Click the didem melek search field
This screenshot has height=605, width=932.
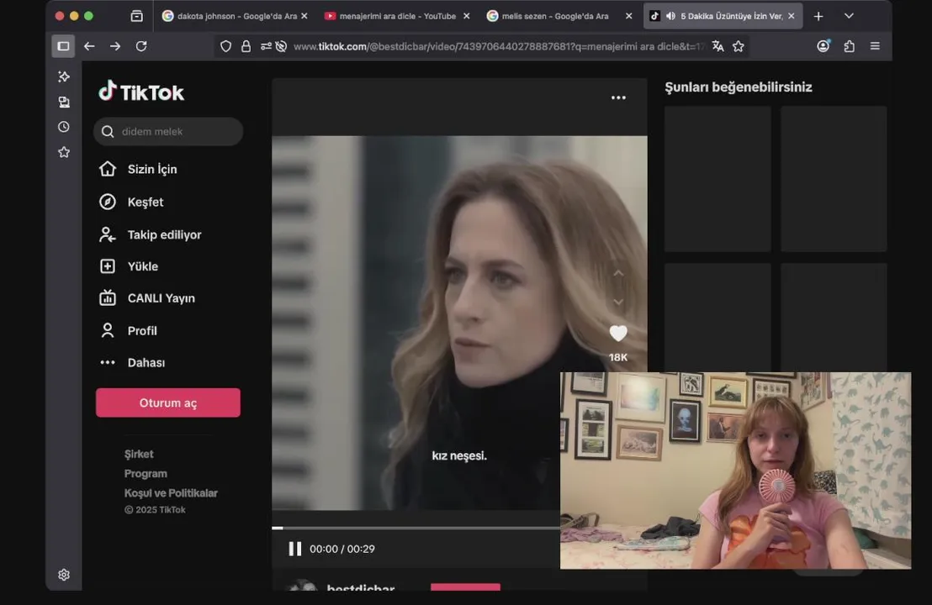click(168, 131)
